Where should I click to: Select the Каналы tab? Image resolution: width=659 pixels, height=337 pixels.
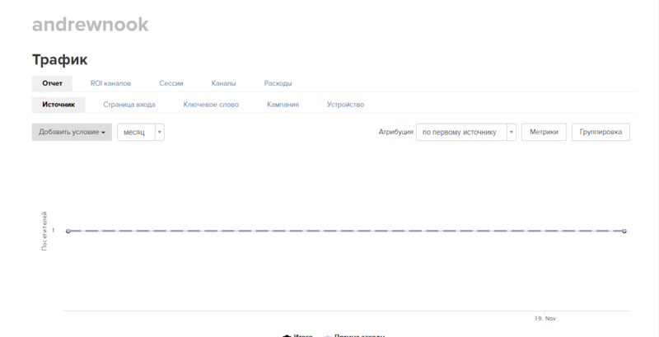point(223,83)
